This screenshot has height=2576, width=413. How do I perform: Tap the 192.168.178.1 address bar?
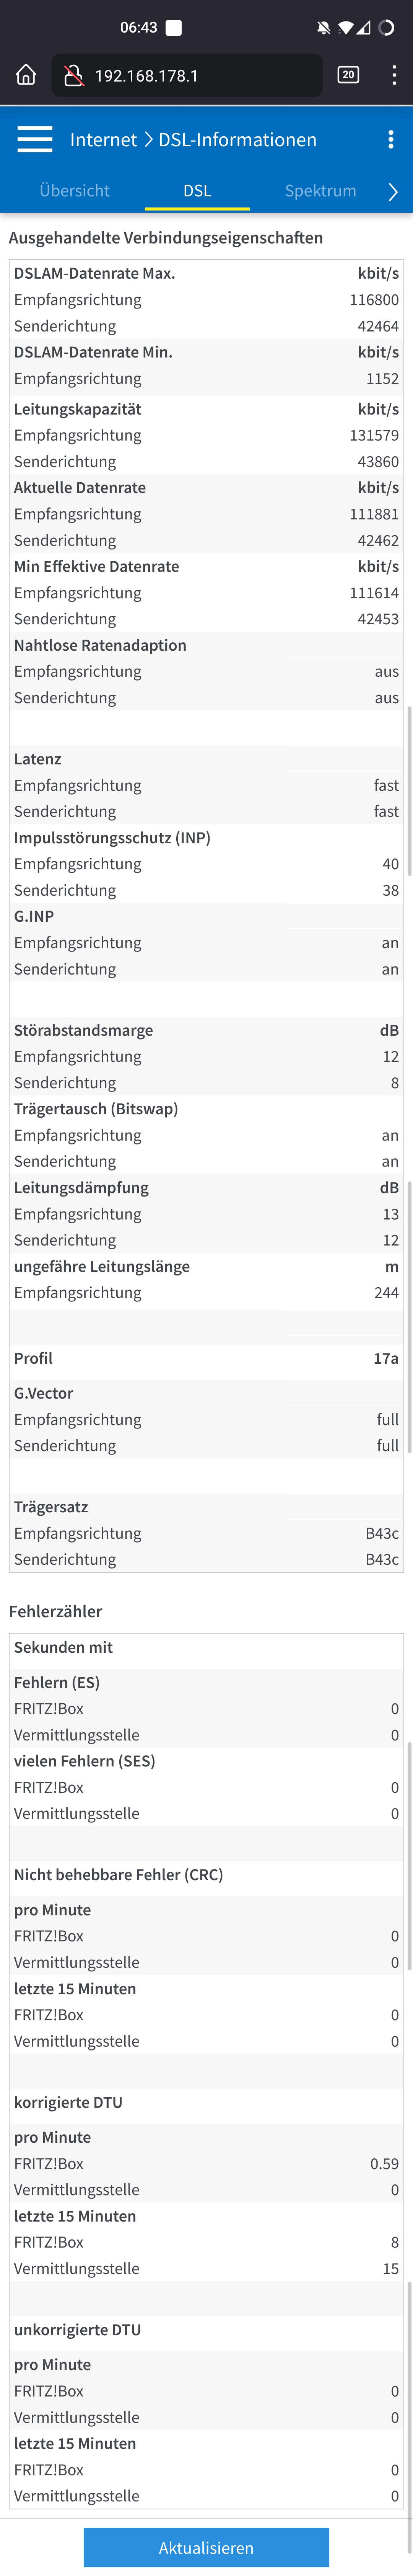pyautogui.click(x=187, y=75)
